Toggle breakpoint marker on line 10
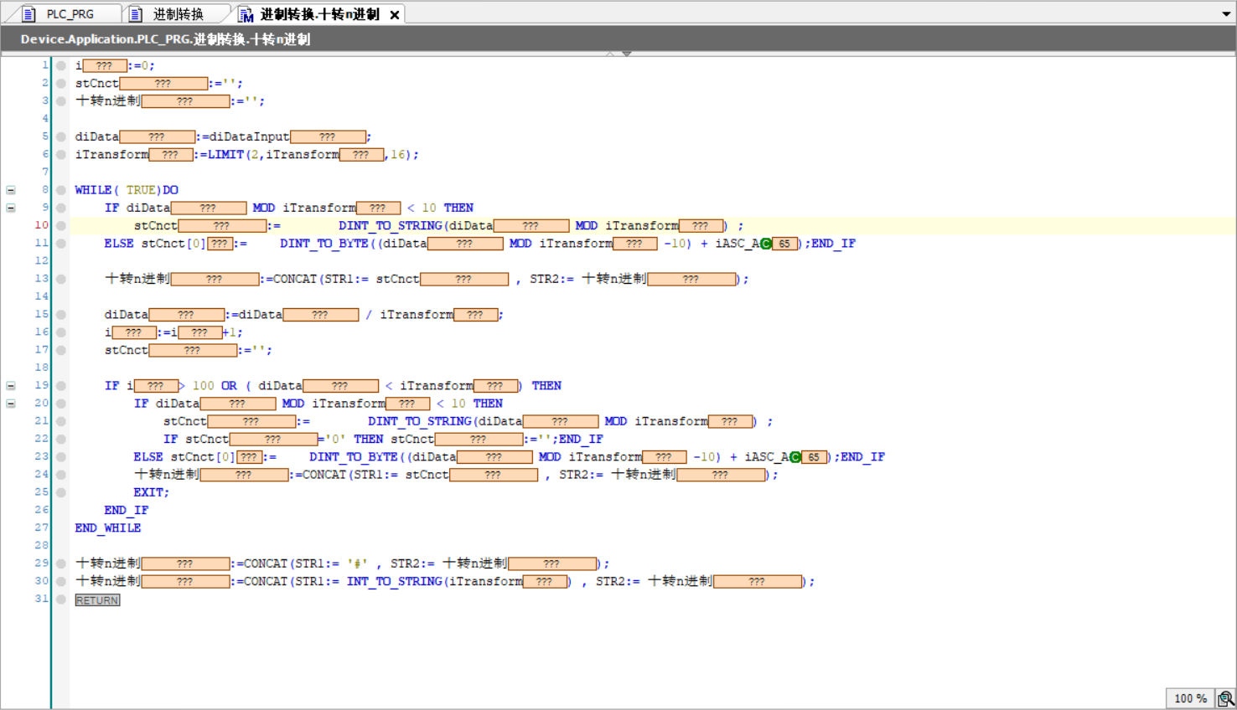 tap(61, 225)
